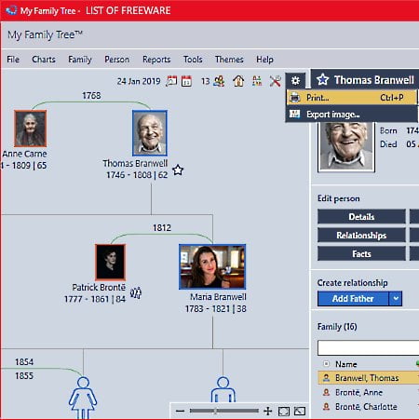Click the icon beside Export image
The width and height of the screenshot is (419, 420).
(x=294, y=115)
